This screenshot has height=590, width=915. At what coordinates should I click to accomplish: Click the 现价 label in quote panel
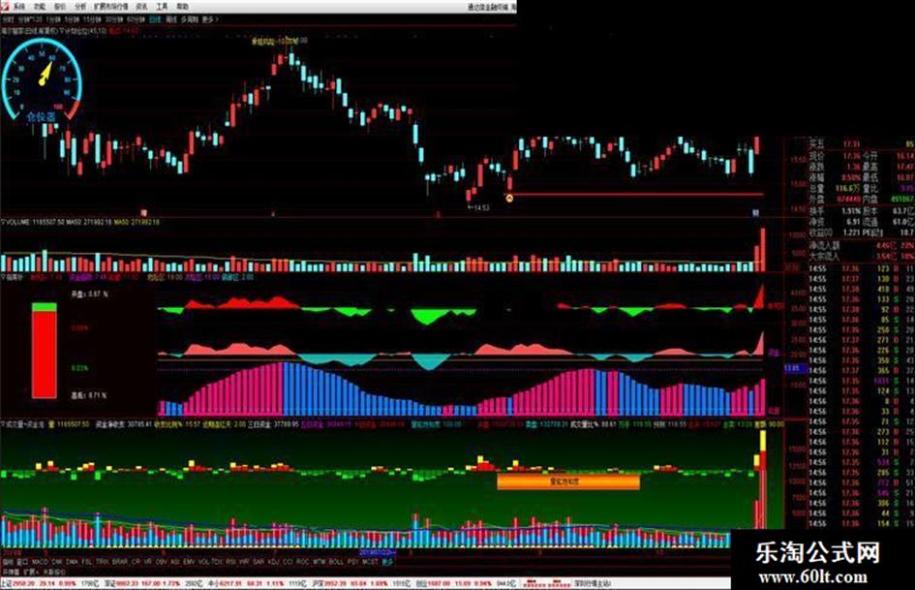pos(816,156)
